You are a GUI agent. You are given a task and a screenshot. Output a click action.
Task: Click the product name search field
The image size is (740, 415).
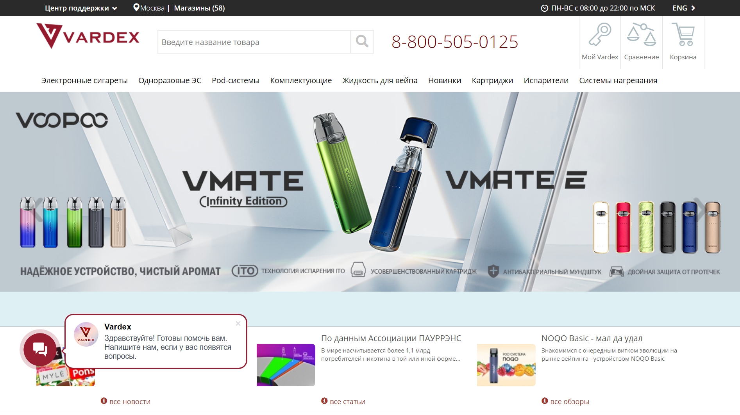pyautogui.click(x=254, y=42)
